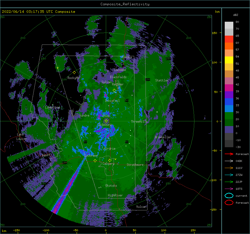Click the Stettler city label
250x234 pixels.
point(162,80)
